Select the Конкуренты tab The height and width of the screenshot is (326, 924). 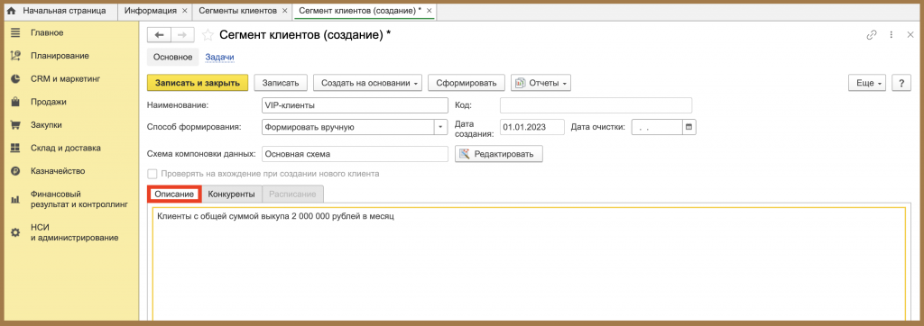(x=232, y=194)
